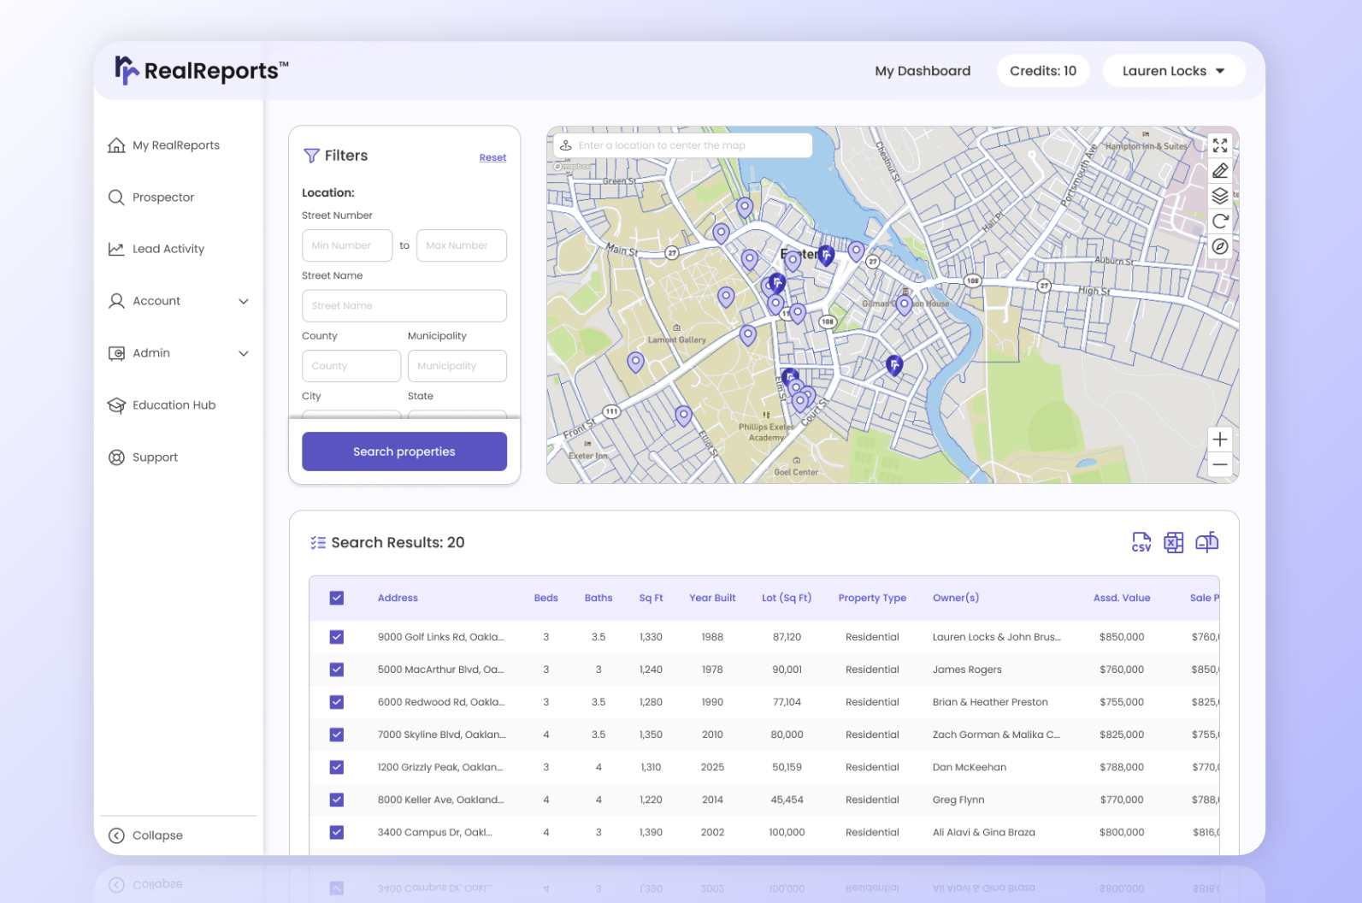Zoom in on the map
The image size is (1362, 903).
click(1219, 440)
